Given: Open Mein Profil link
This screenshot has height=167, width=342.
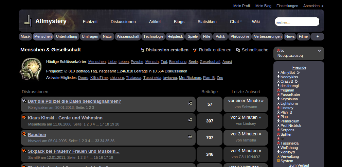Looking at the screenshot, I should pos(242,6).
